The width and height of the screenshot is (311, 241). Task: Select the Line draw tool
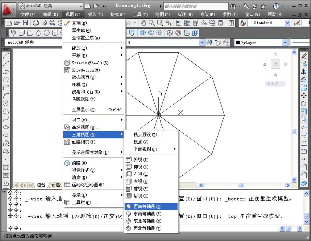coord(5,55)
